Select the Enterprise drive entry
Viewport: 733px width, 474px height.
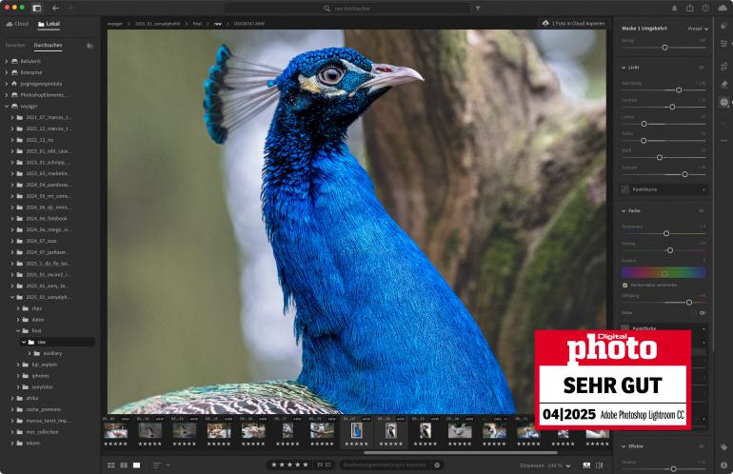coord(30,72)
